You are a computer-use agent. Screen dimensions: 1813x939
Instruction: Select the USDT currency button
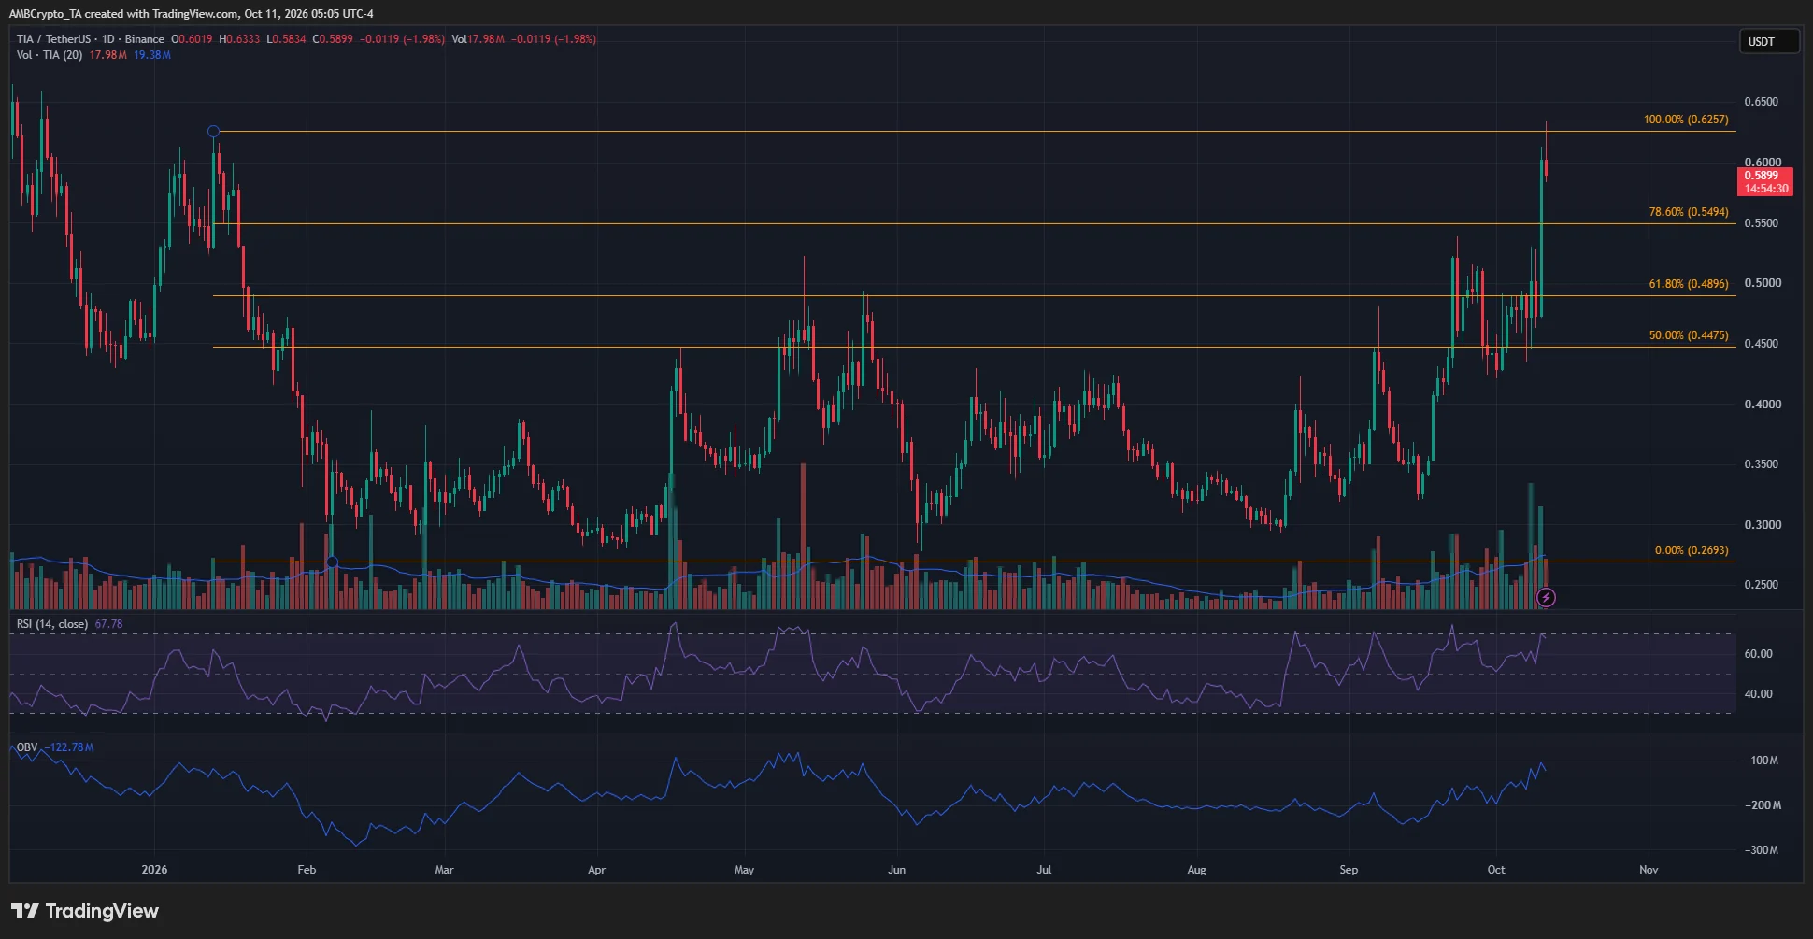(x=1768, y=42)
